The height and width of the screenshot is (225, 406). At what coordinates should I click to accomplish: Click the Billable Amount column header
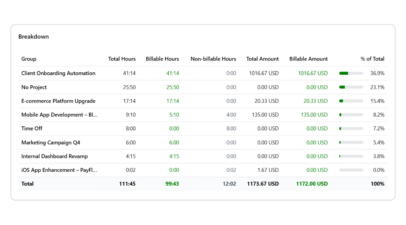[x=308, y=59]
